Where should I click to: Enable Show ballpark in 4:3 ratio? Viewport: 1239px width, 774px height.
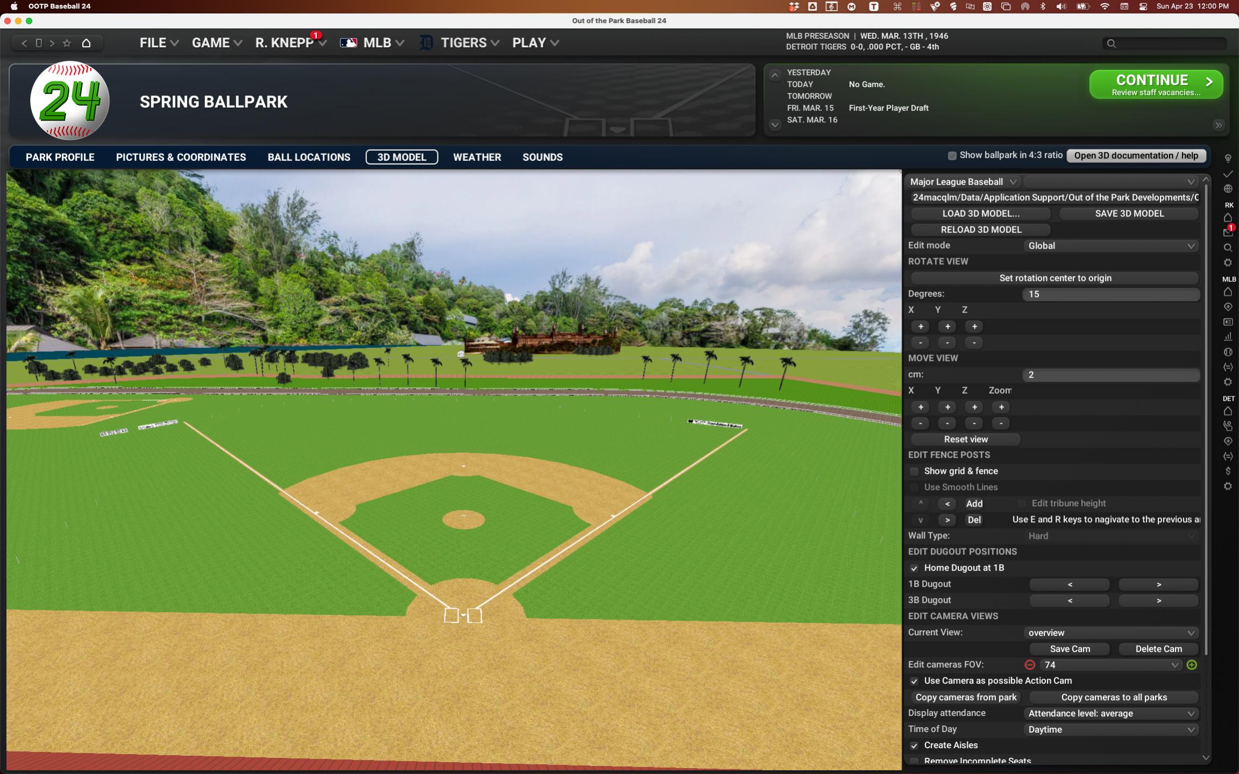coord(952,155)
